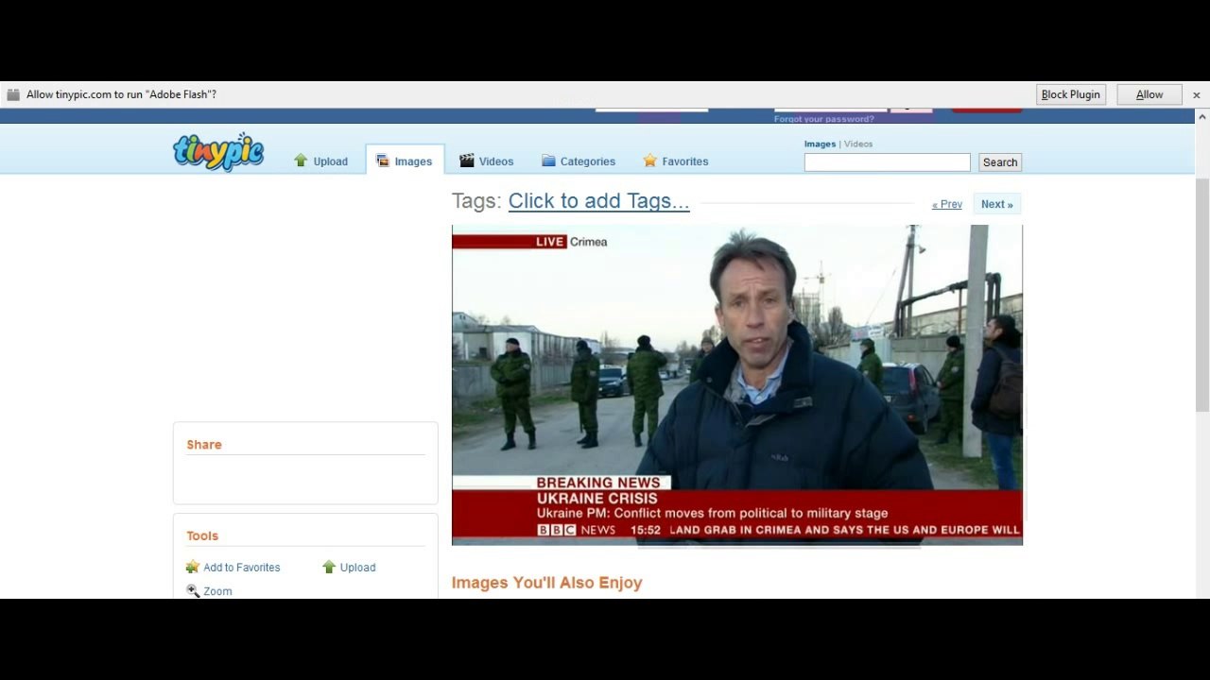Click the Search button

coord(1000,162)
